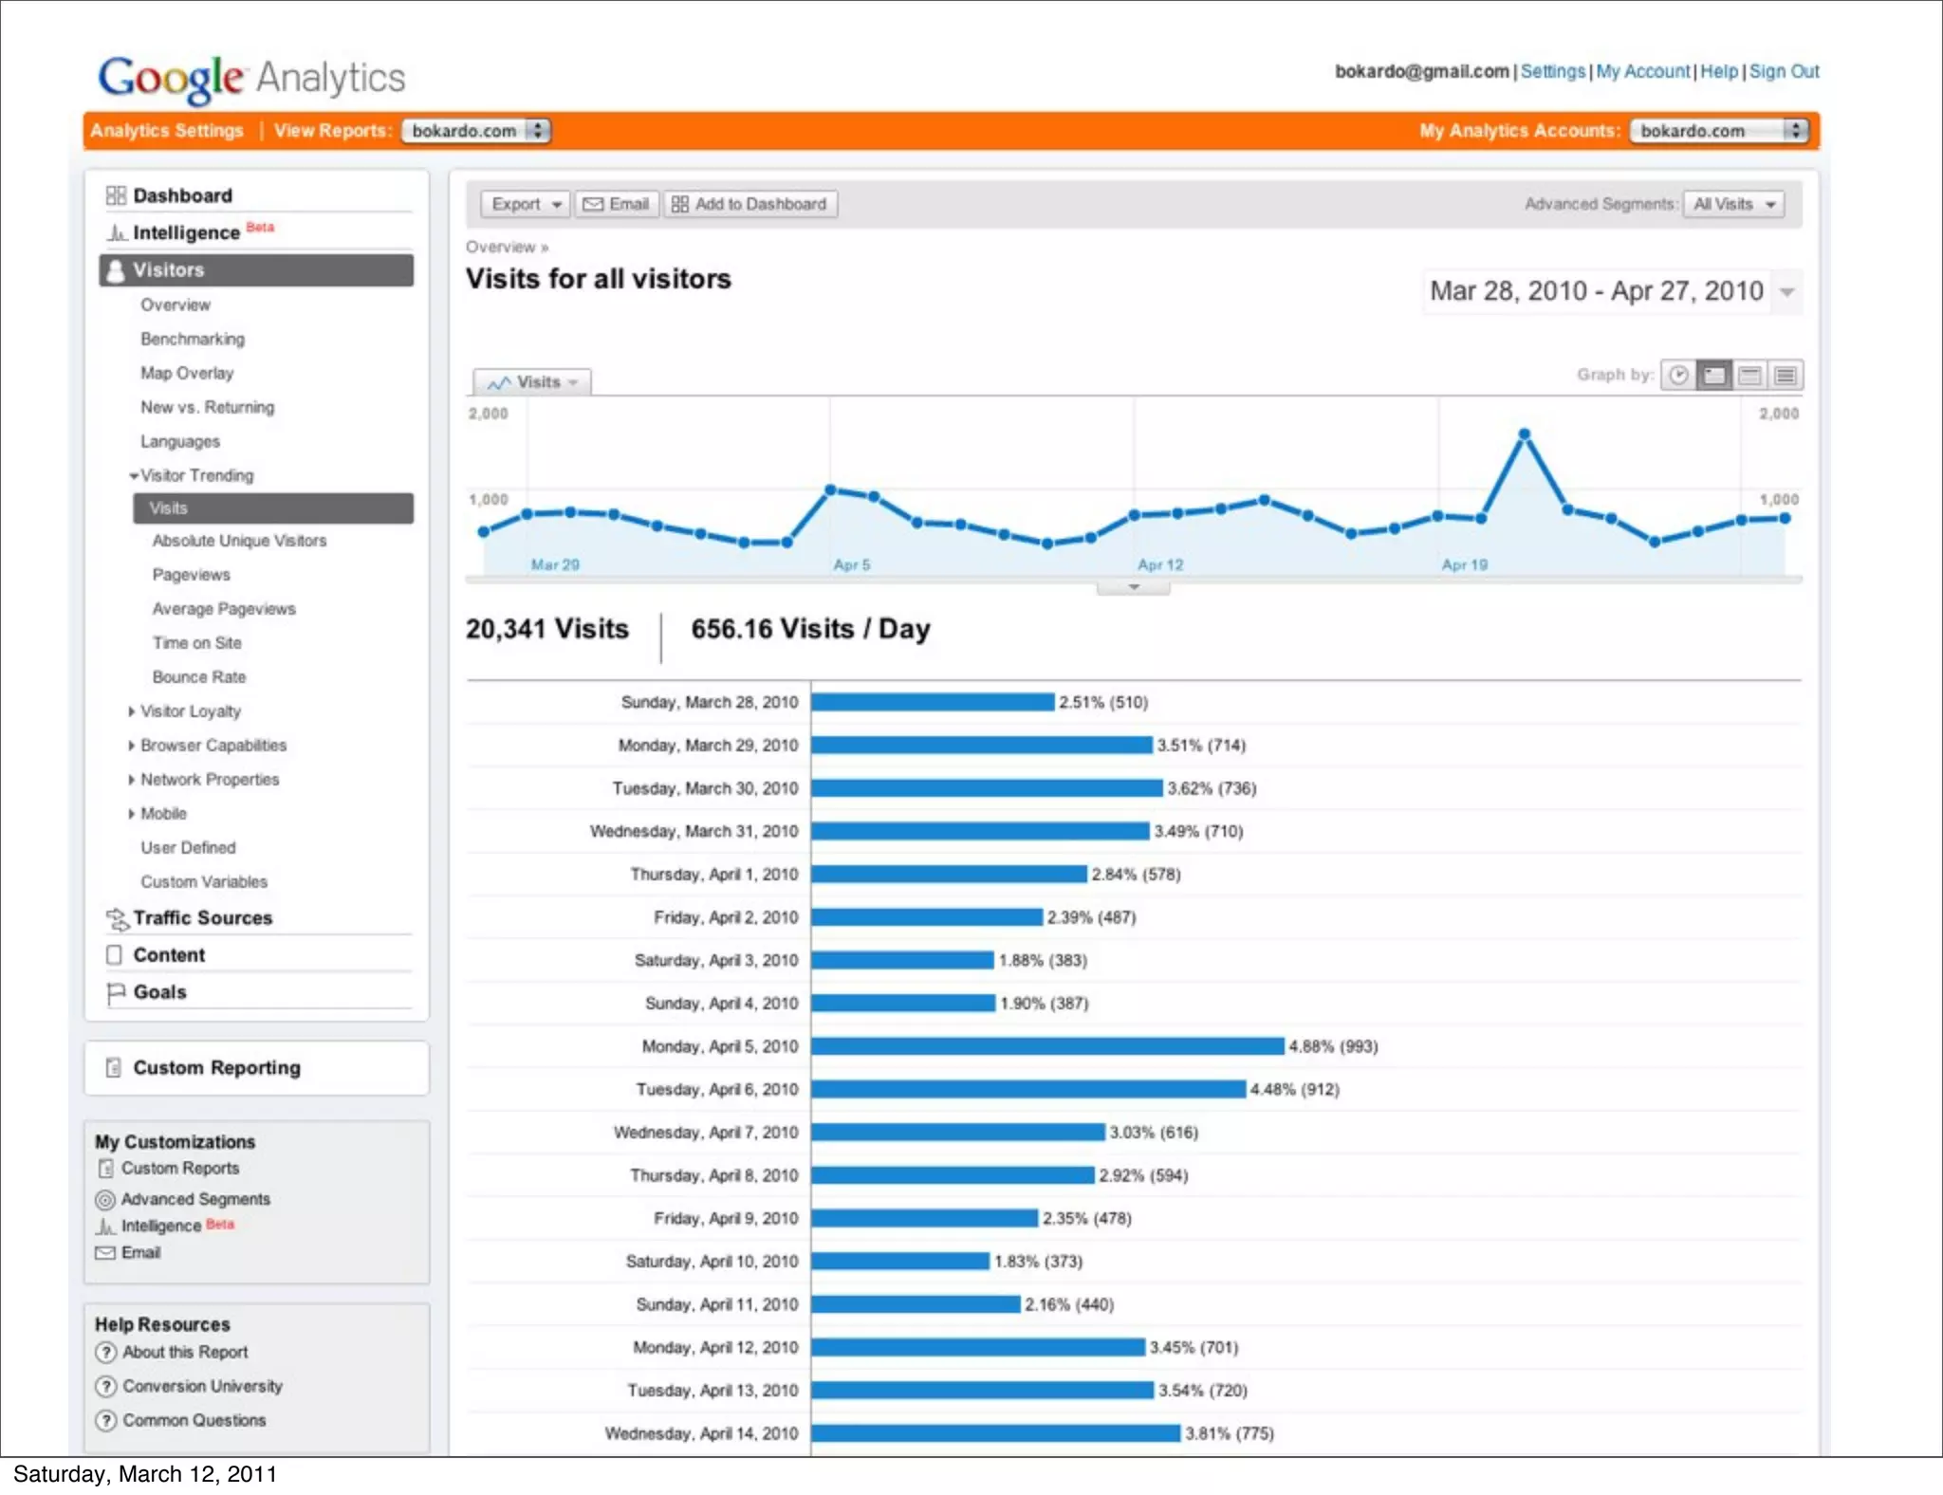Click the peak data point on graph
Image resolution: width=1943 pixels, height=1495 pixels.
point(1524,434)
